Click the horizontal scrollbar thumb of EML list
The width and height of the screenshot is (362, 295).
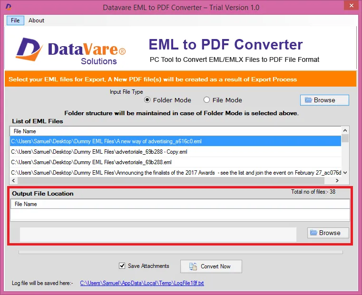pos(171,181)
